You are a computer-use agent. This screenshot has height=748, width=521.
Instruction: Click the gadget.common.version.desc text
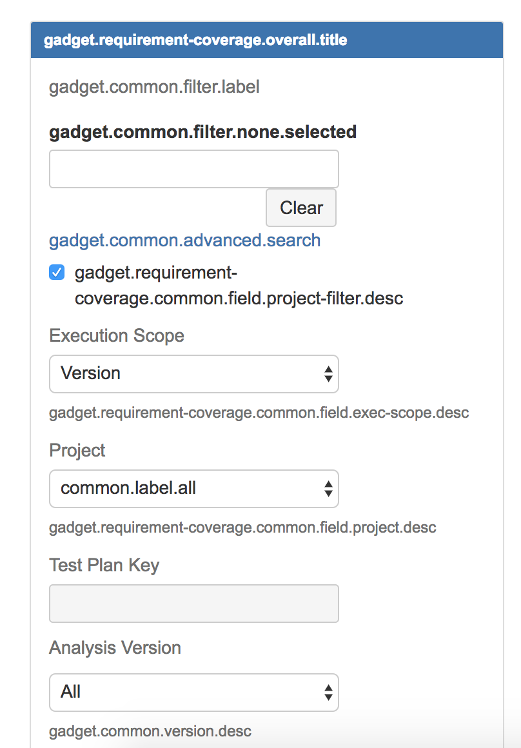(150, 732)
